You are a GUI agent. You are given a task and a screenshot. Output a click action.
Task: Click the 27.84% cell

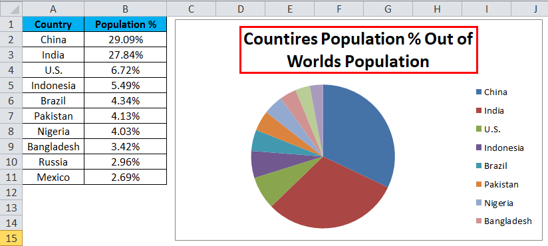126,55
